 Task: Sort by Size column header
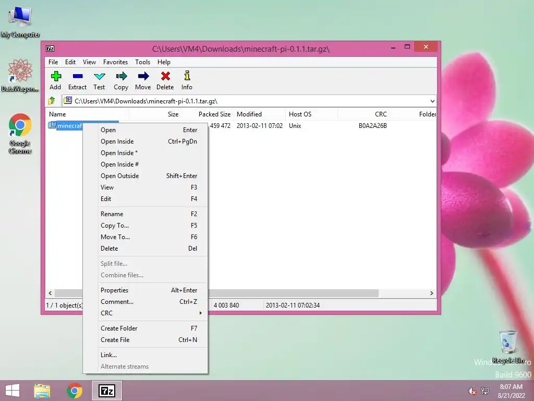(x=155, y=114)
